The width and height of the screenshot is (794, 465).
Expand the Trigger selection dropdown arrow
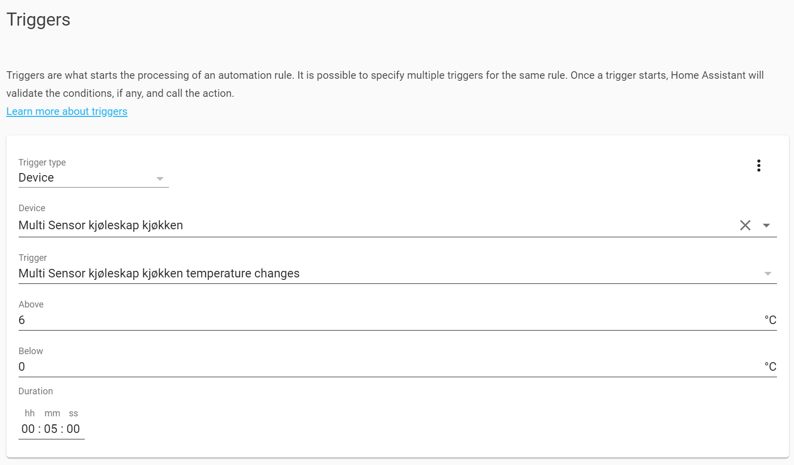click(767, 274)
